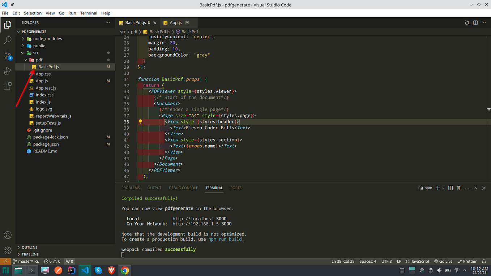This screenshot has width=491, height=276.
Task: Expand the OUTLINE section
Action: tap(30, 247)
